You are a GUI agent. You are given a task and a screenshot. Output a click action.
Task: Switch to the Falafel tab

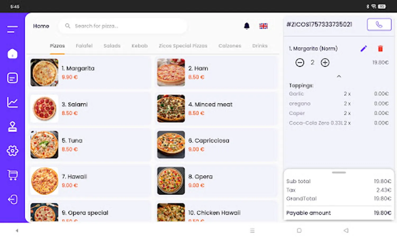pyautogui.click(x=84, y=46)
